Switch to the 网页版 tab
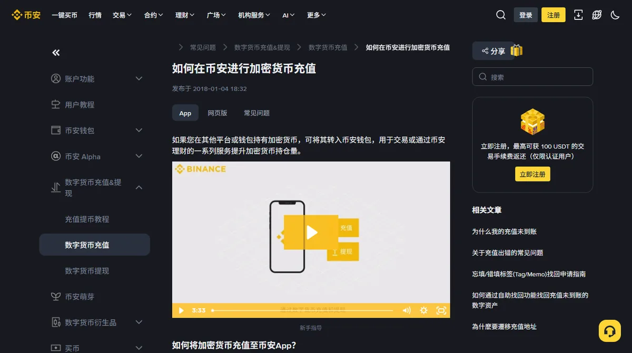The width and height of the screenshot is (632, 353). [217, 113]
